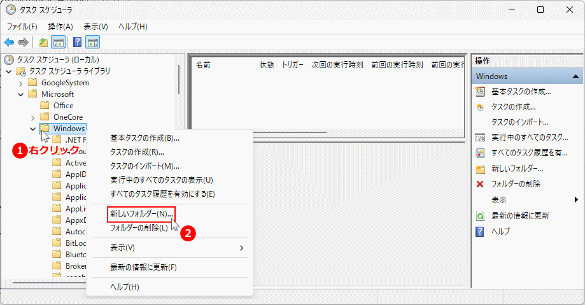Click the GoogleSystem folder icon
The width and height of the screenshot is (585, 305).
click(33, 83)
